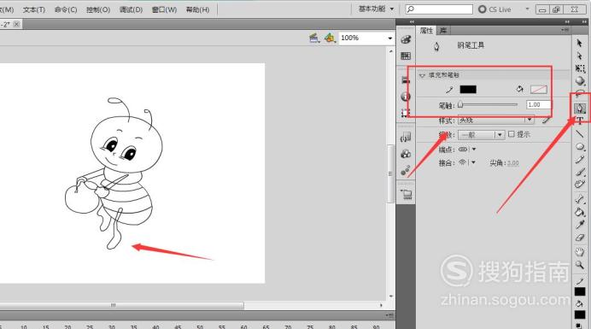
Task: Select the Brush tool
Action: pos(580,172)
